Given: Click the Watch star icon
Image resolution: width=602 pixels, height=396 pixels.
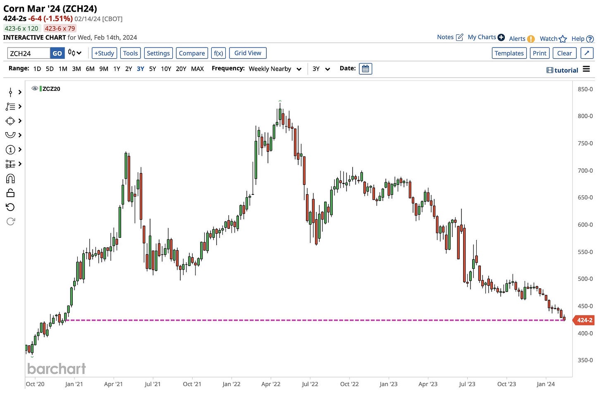Looking at the screenshot, I should point(563,39).
